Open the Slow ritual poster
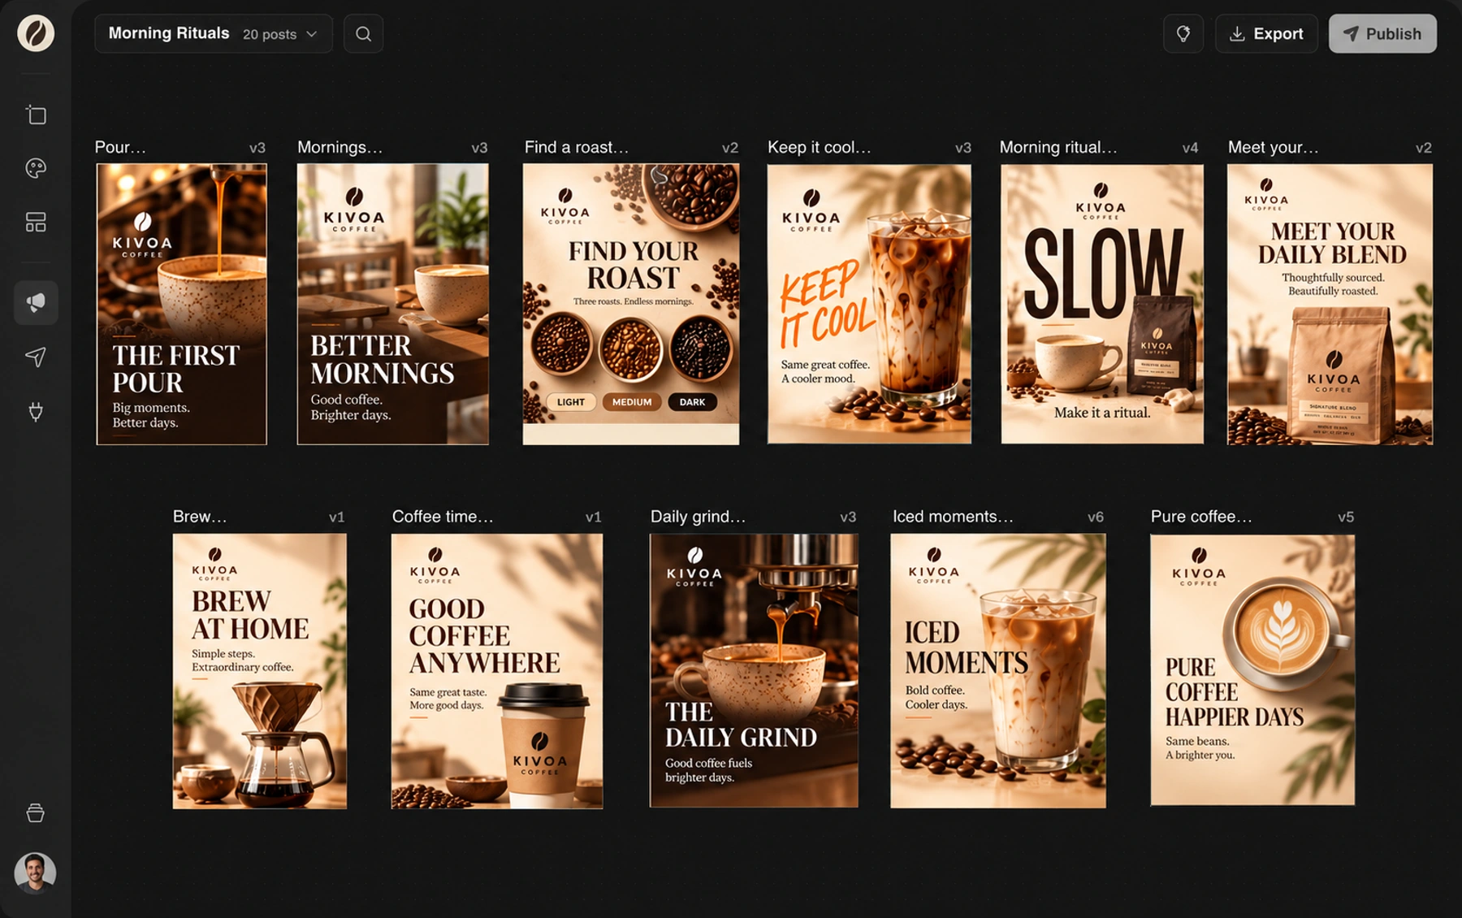The image size is (1462, 918). tap(1102, 304)
